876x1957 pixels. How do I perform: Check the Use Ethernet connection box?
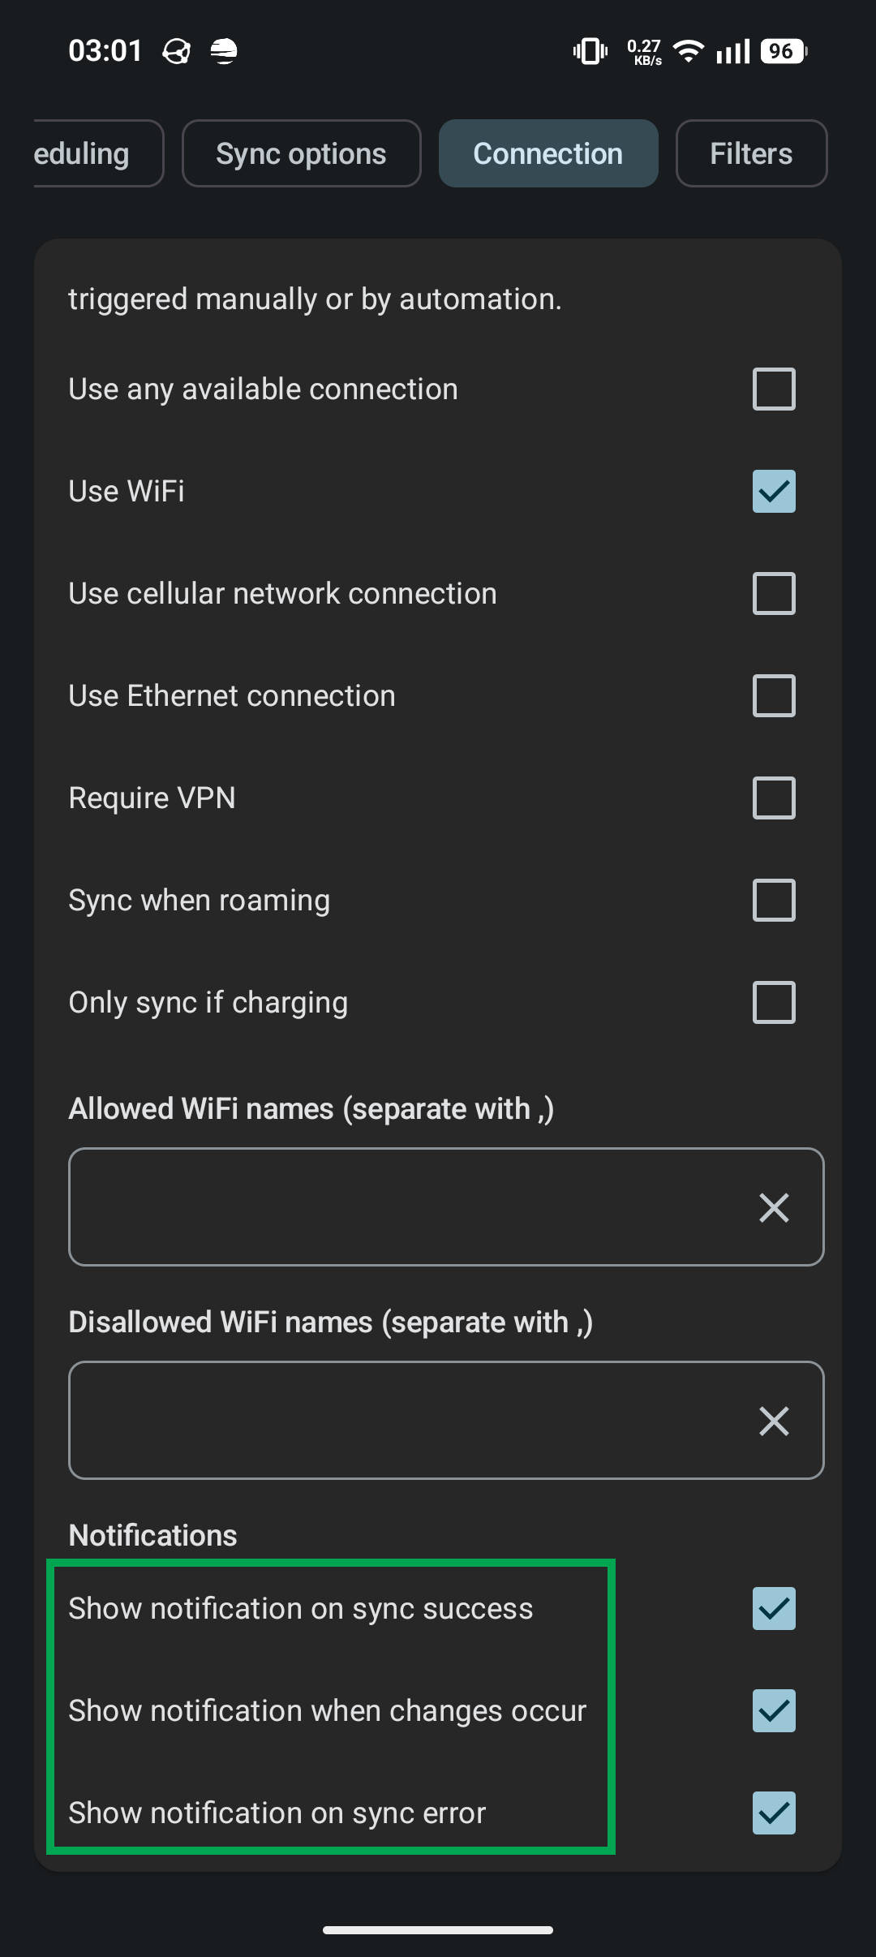774,696
